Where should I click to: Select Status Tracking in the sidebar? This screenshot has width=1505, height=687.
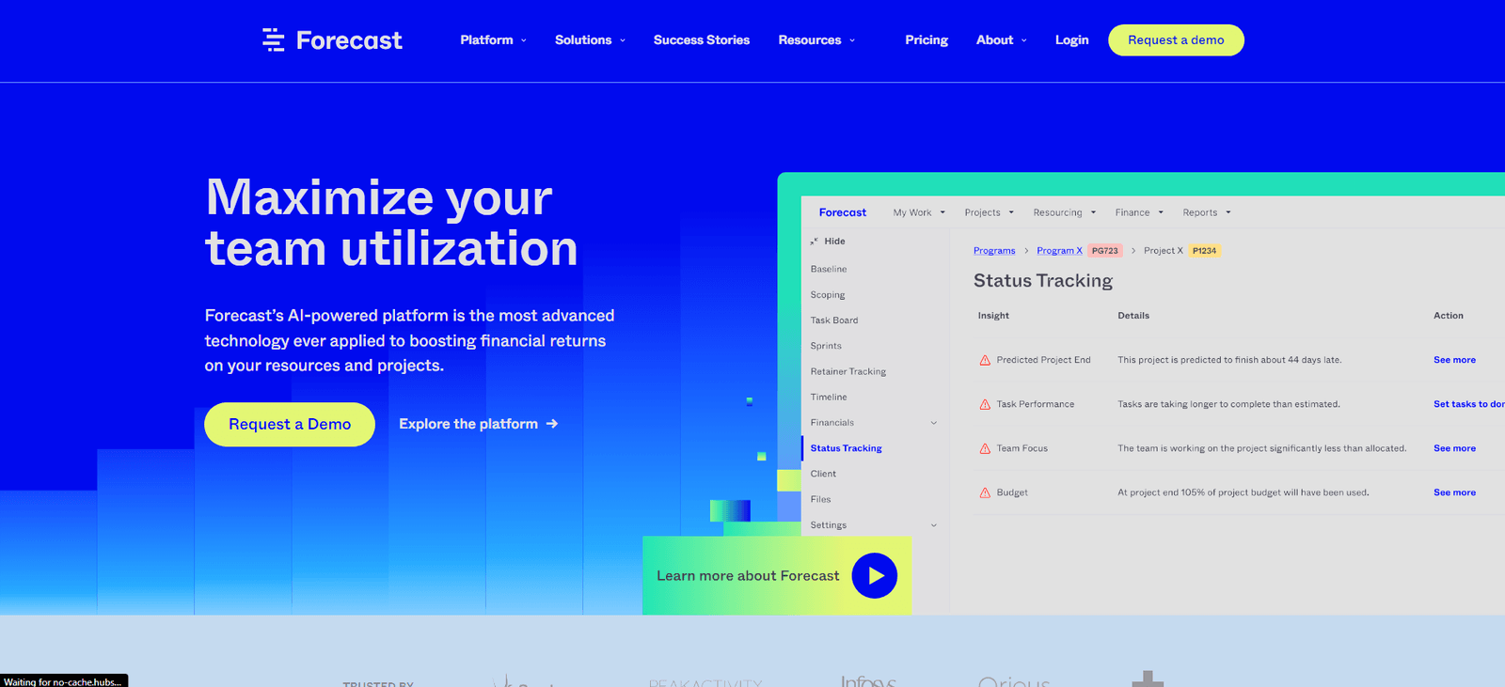847,448
